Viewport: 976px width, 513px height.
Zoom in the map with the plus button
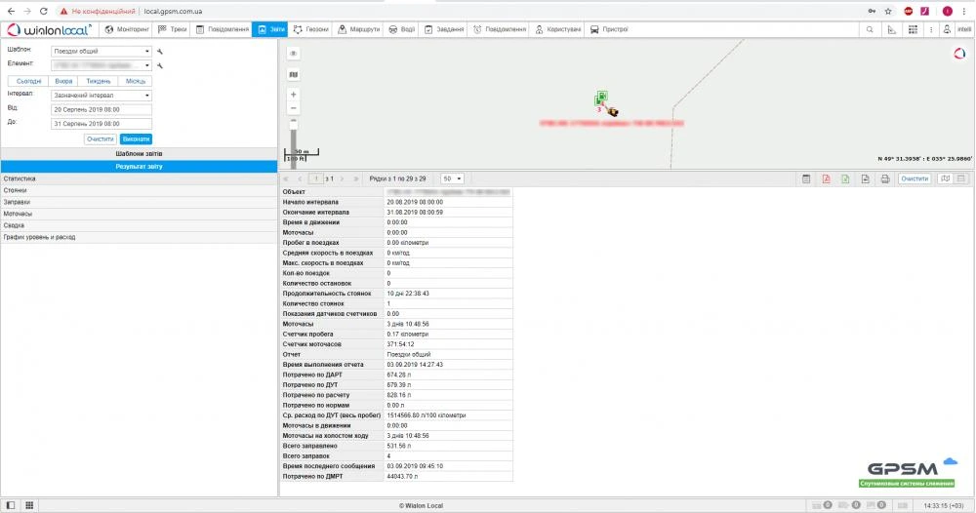coord(294,95)
